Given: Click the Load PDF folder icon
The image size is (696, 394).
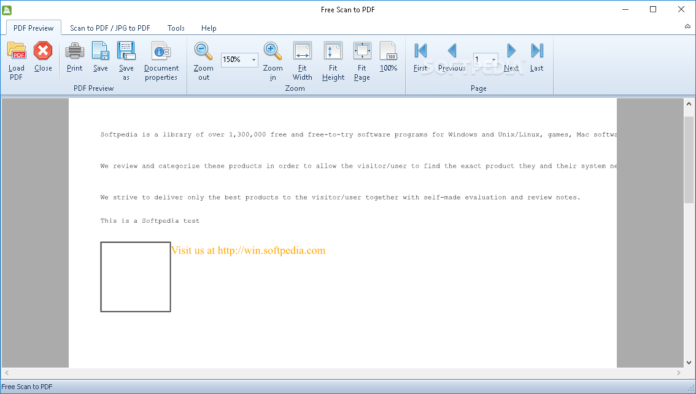Looking at the screenshot, I should 17,50.
